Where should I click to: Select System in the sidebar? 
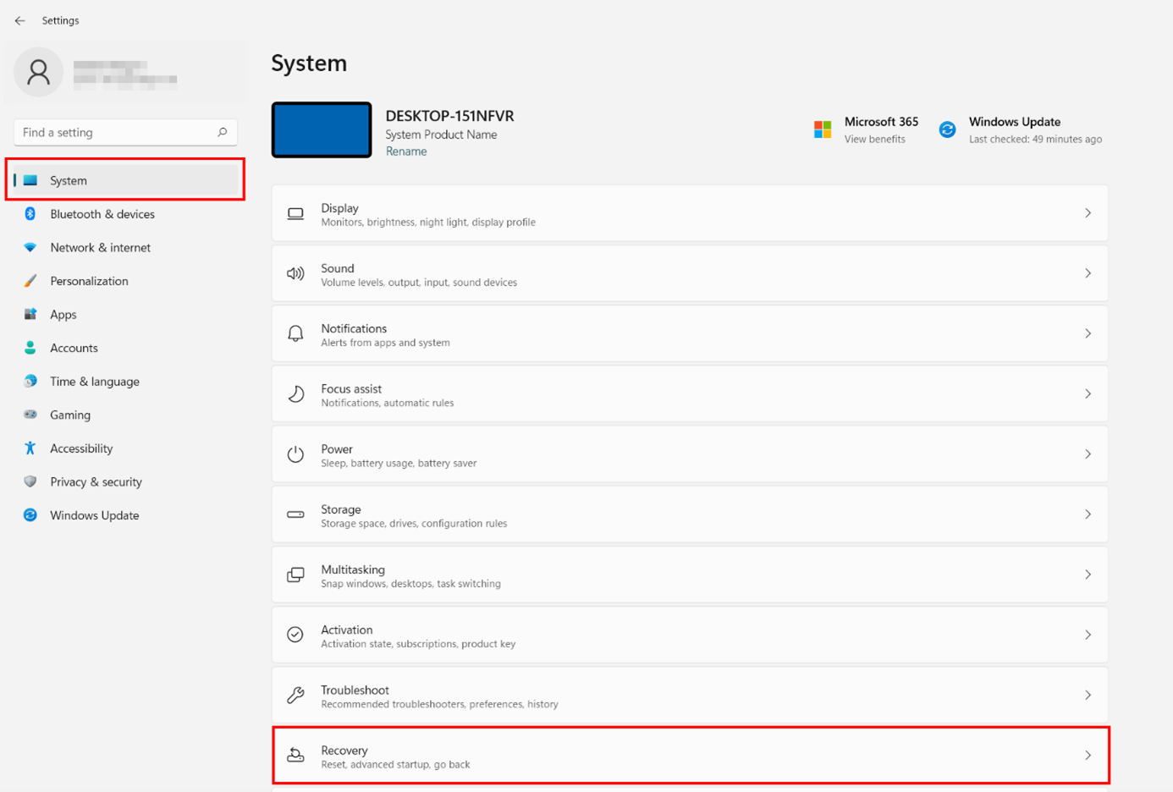[x=68, y=180]
